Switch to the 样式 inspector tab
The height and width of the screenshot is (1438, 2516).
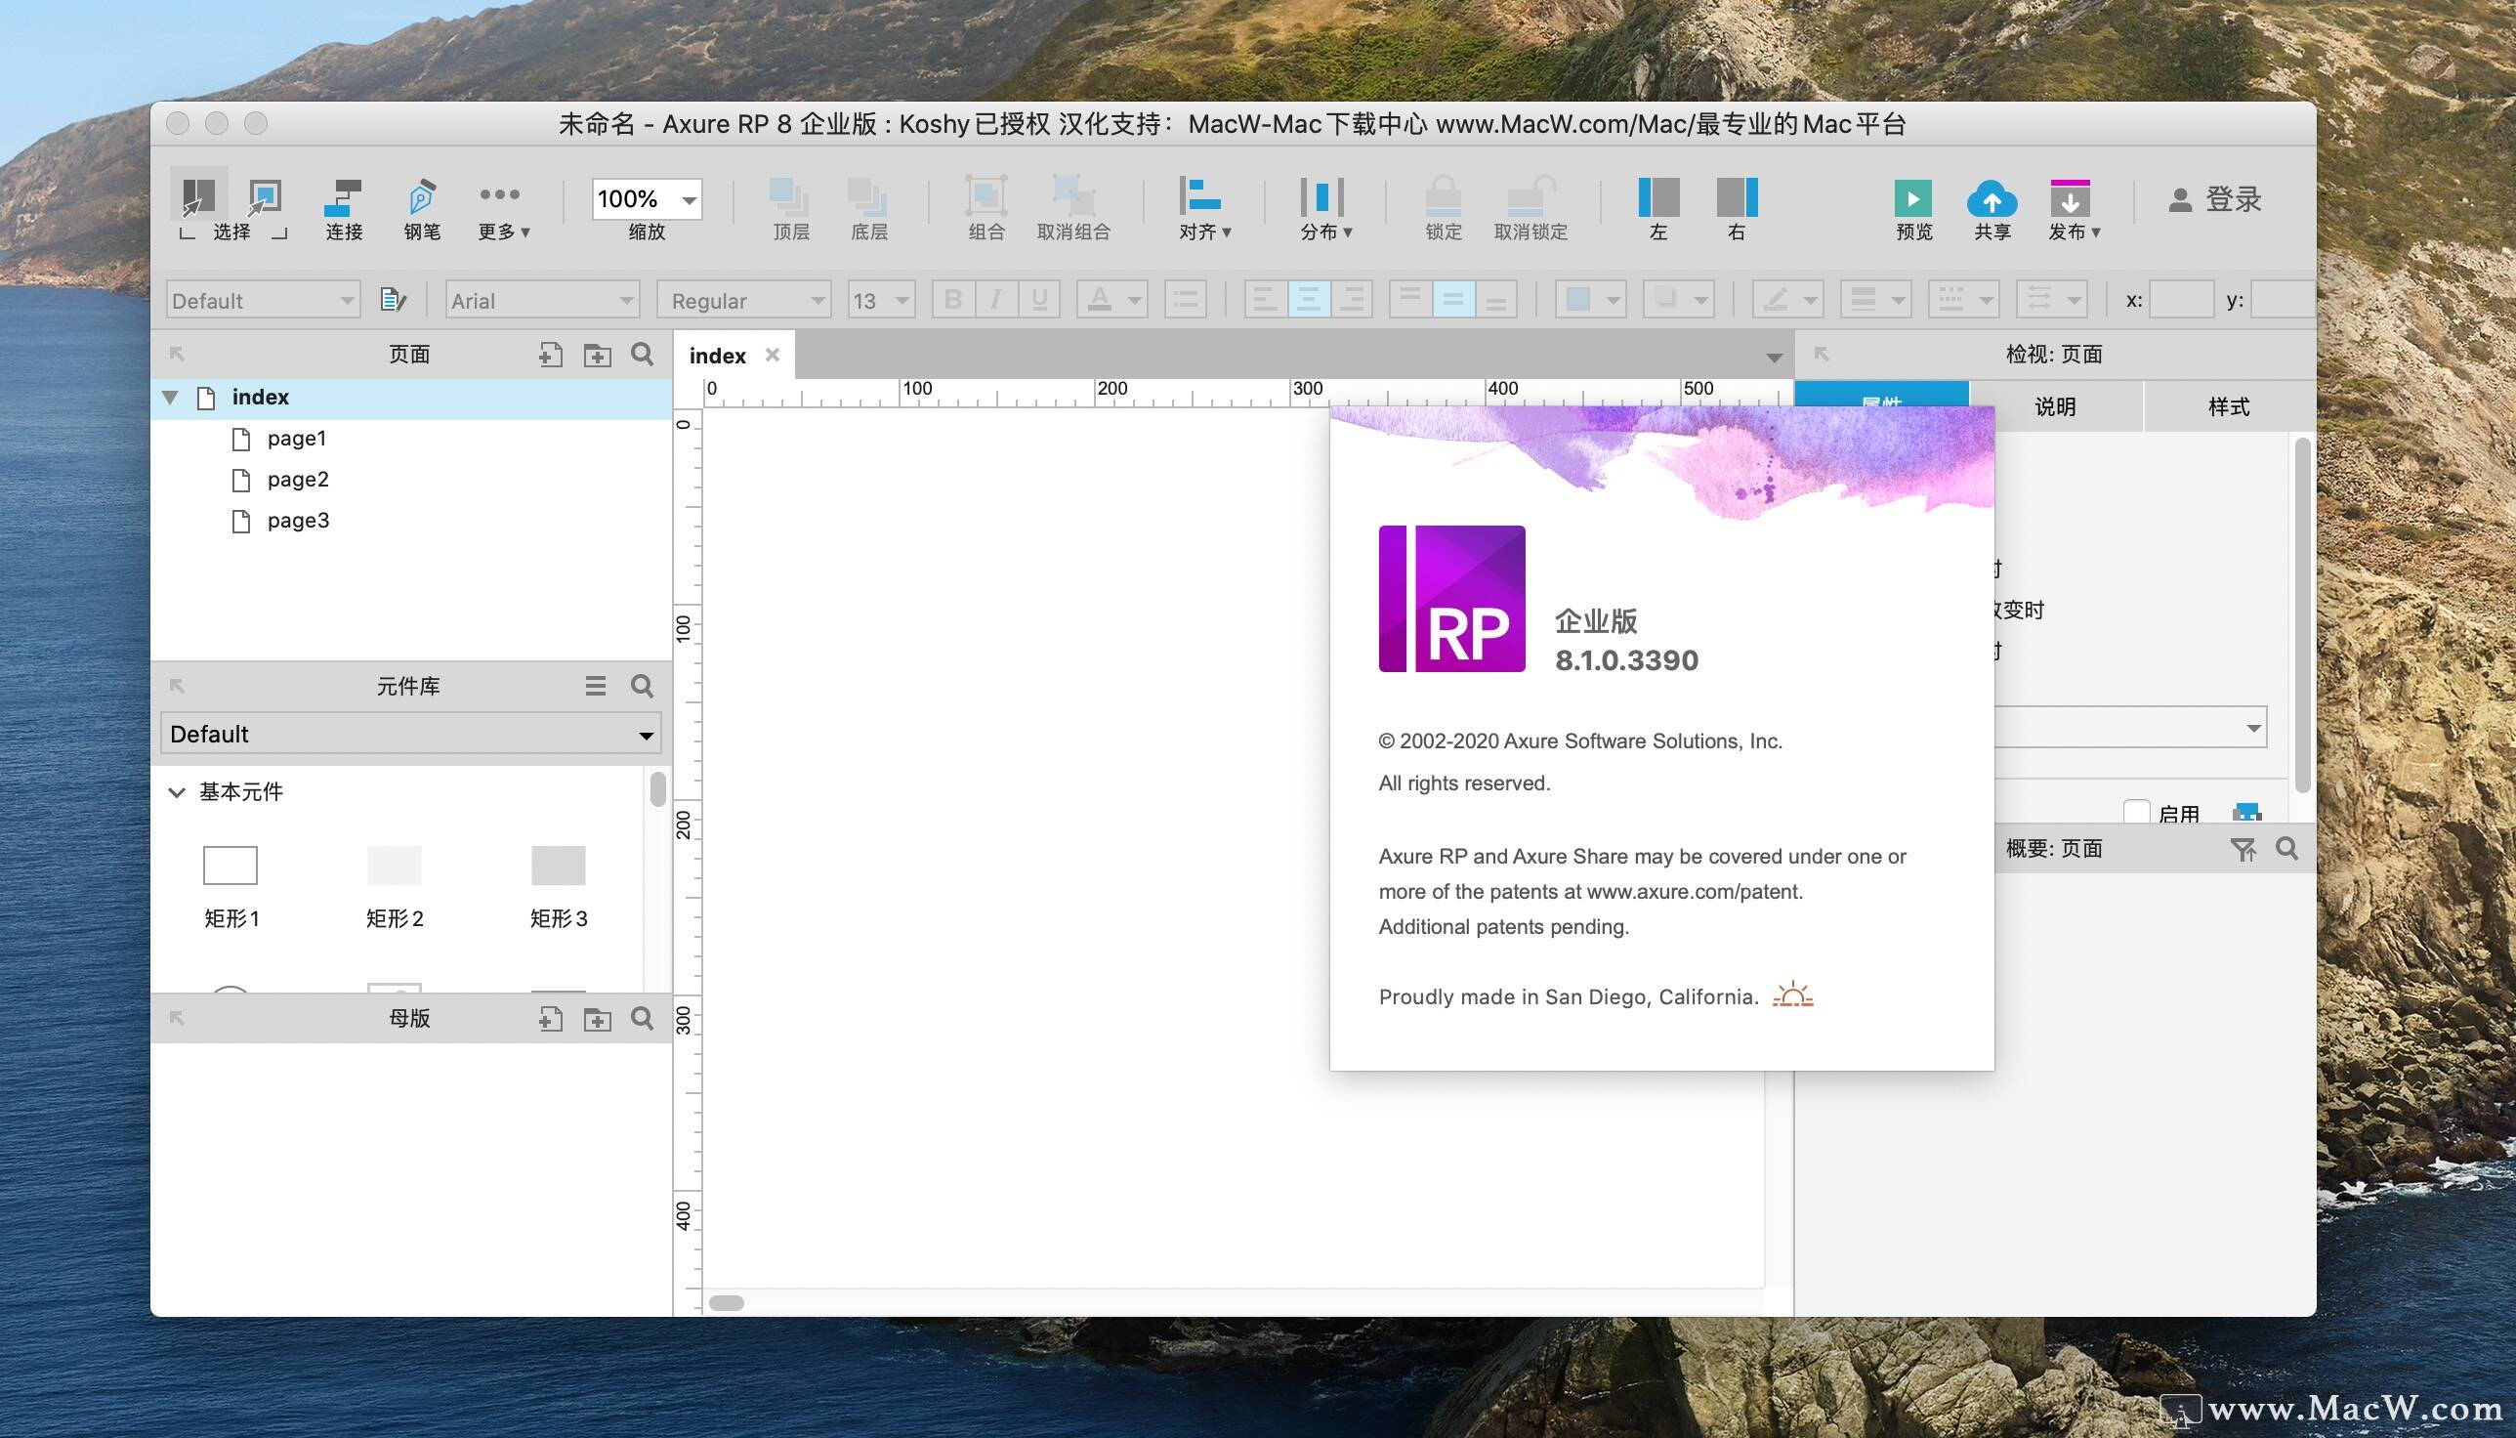(2229, 406)
